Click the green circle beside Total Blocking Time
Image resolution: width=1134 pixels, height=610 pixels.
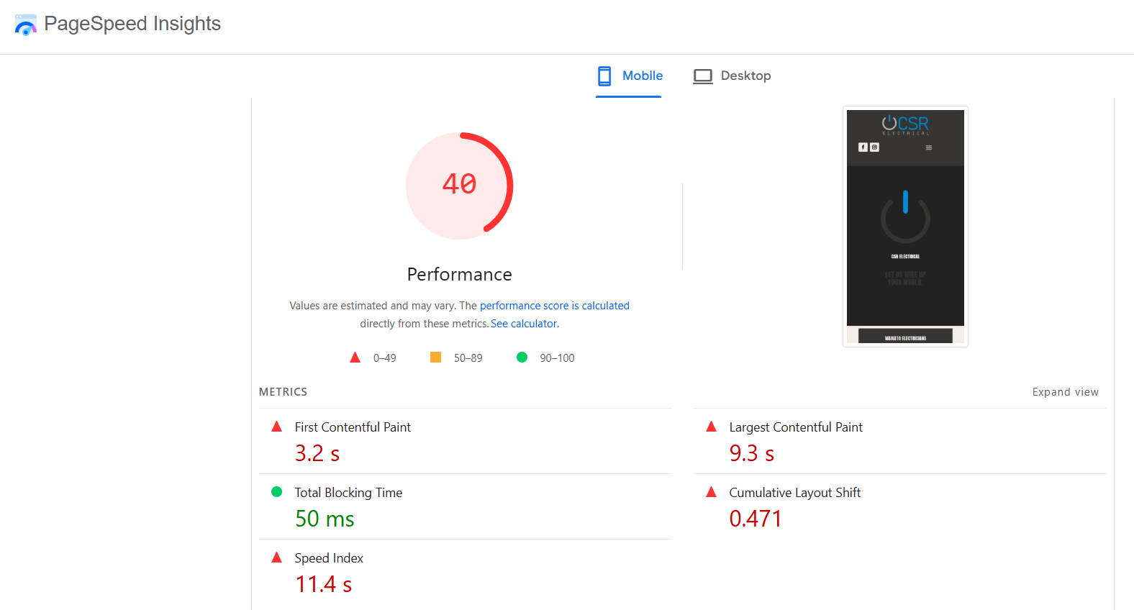point(276,492)
